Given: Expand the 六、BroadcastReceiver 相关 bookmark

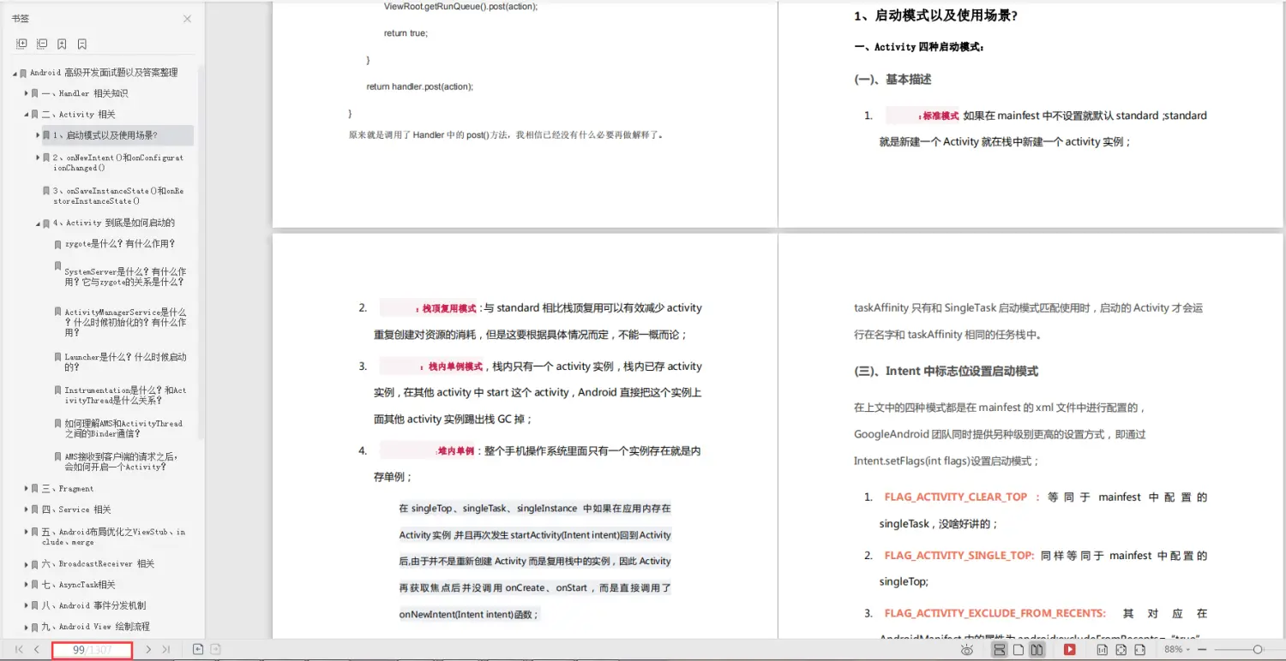Looking at the screenshot, I should 27,564.
